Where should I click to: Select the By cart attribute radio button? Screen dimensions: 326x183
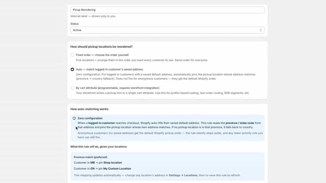(x=72, y=88)
